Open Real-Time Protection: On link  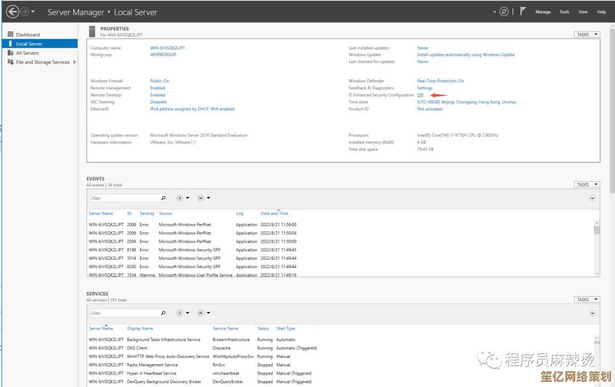tap(440, 81)
